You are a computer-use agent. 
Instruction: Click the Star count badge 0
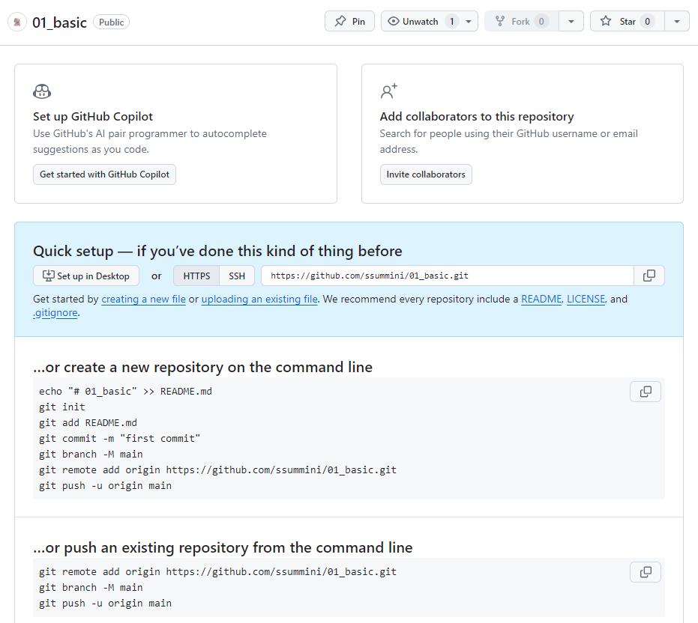coord(647,22)
